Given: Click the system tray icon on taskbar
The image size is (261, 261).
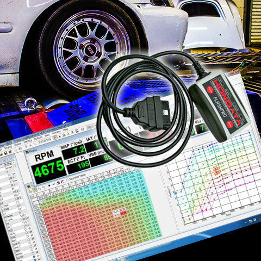Looking at the screenshot, I should 251,221.
